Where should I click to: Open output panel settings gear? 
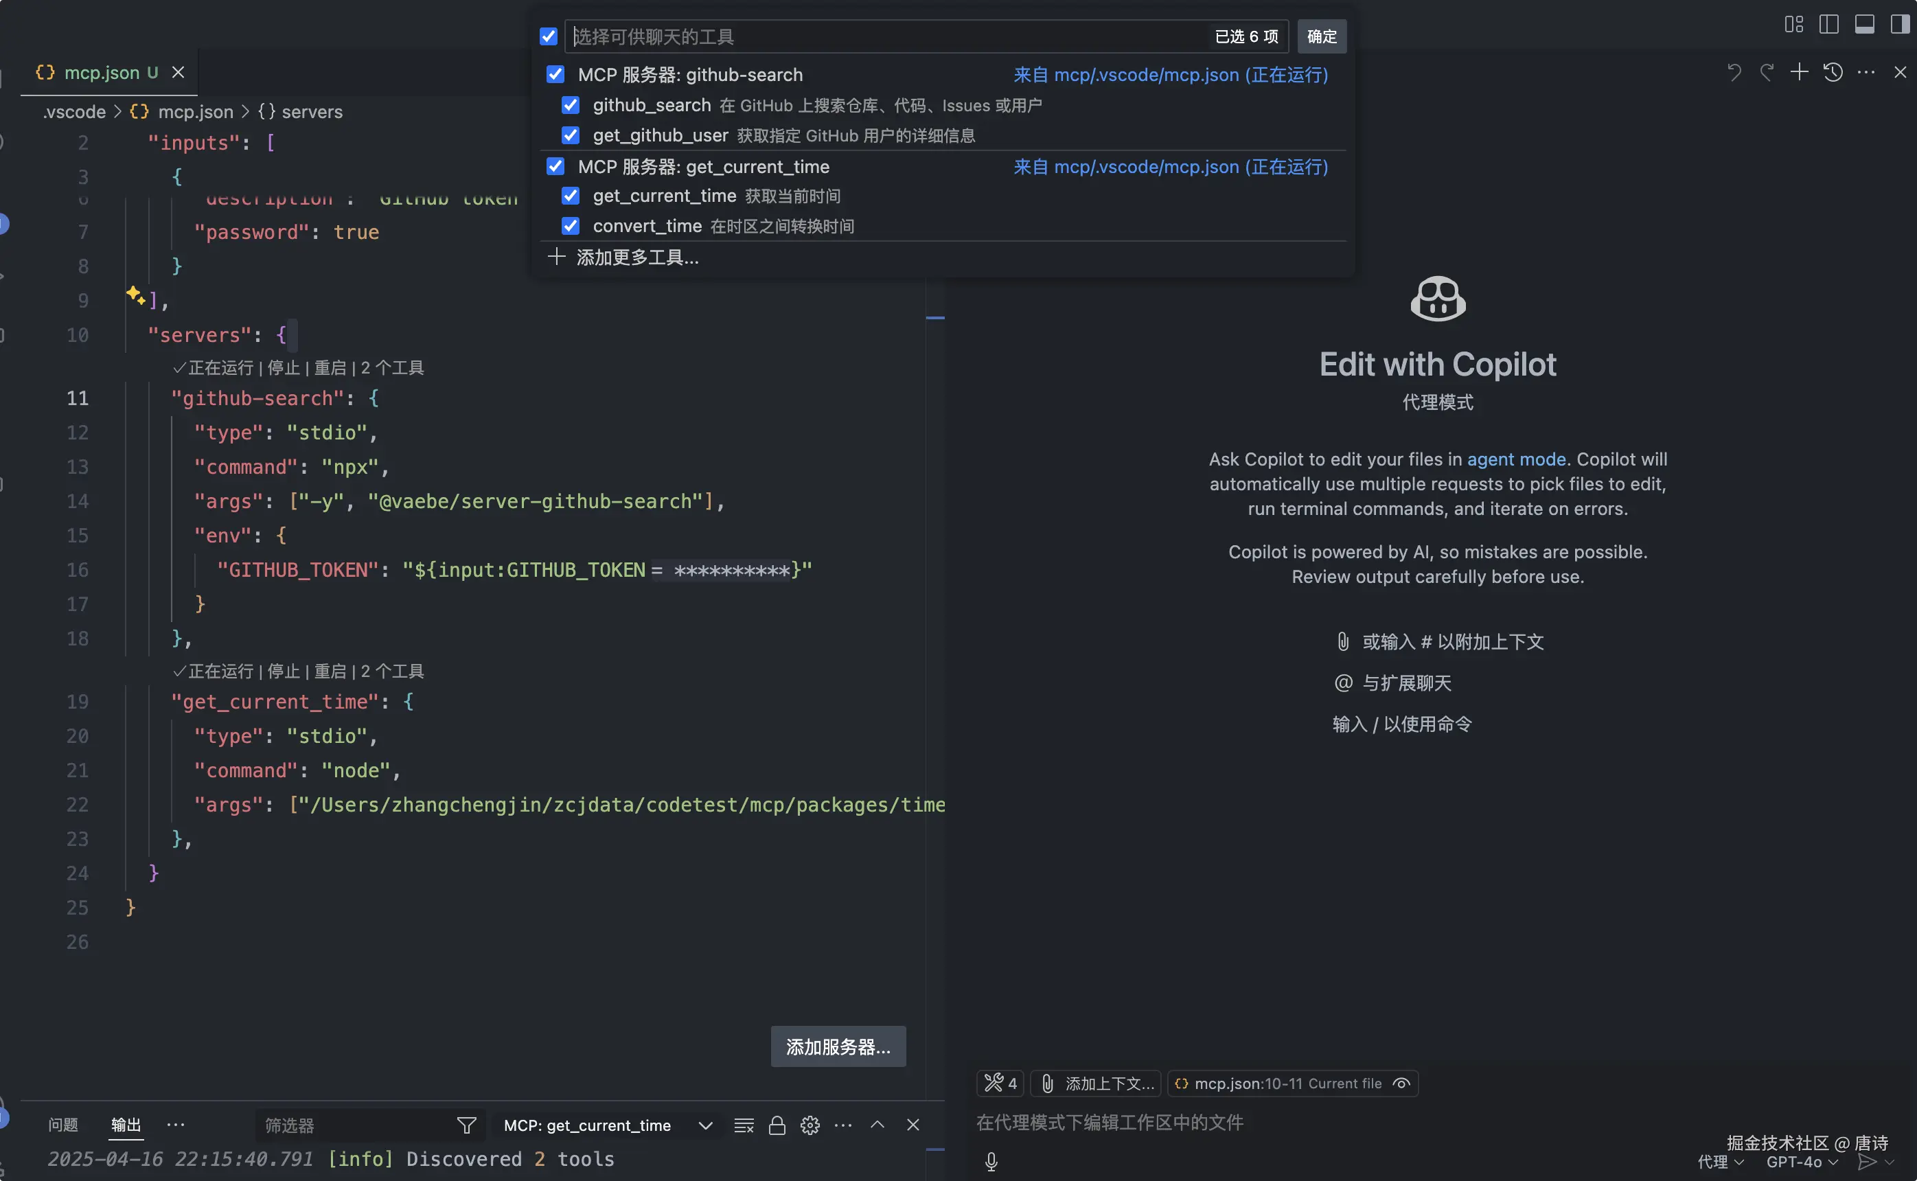810,1125
